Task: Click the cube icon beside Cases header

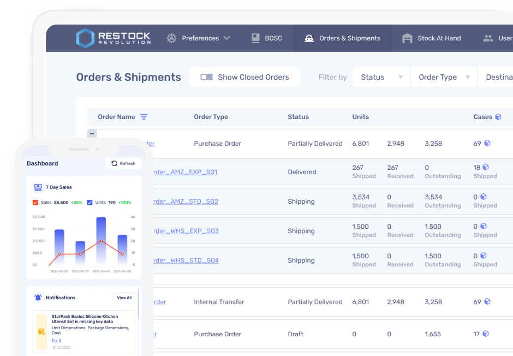Action: point(498,117)
